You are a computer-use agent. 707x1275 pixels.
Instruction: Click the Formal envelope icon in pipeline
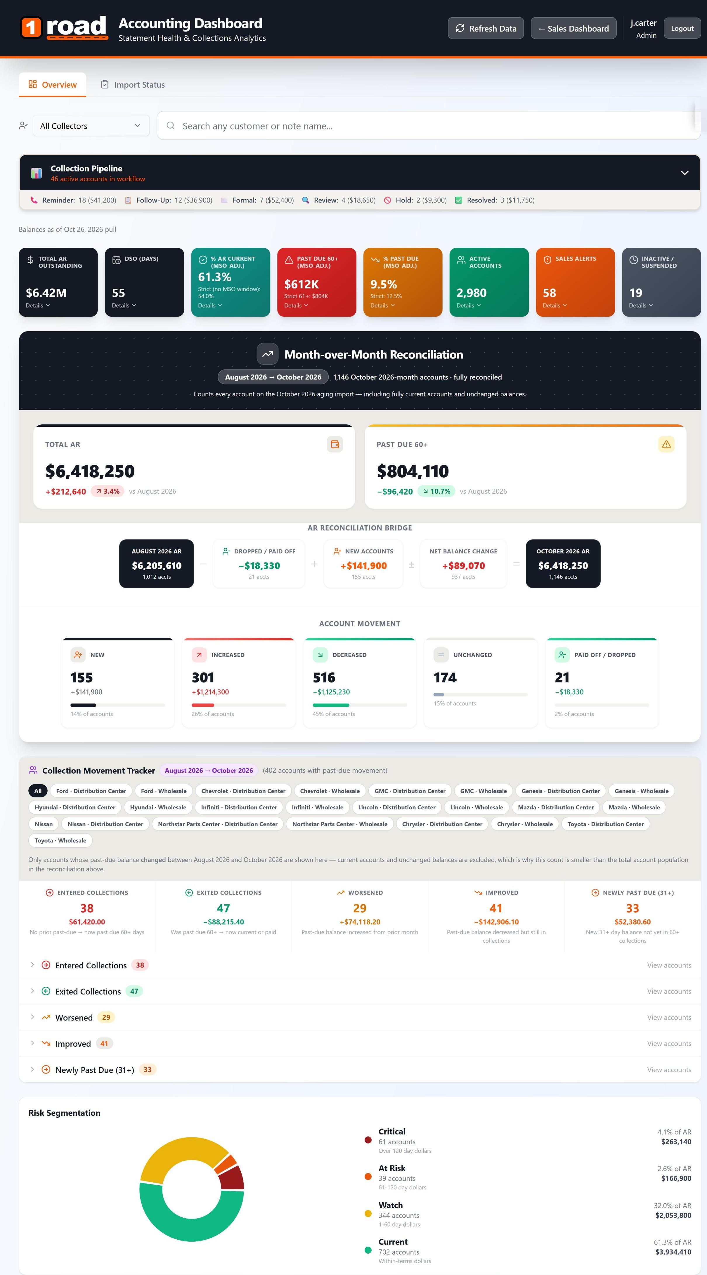[x=224, y=200]
